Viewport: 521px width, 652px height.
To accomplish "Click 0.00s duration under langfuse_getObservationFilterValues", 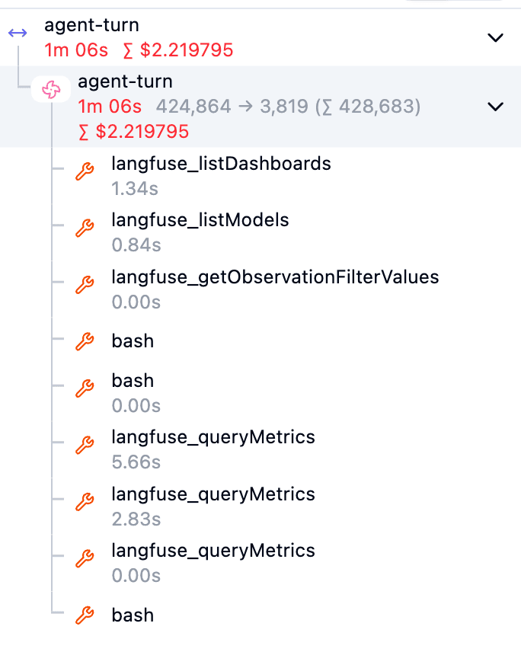I will pos(136,302).
